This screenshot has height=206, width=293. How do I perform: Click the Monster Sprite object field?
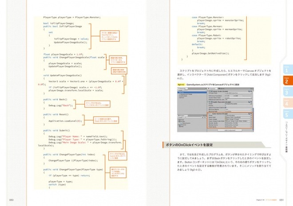click(x=238, y=123)
